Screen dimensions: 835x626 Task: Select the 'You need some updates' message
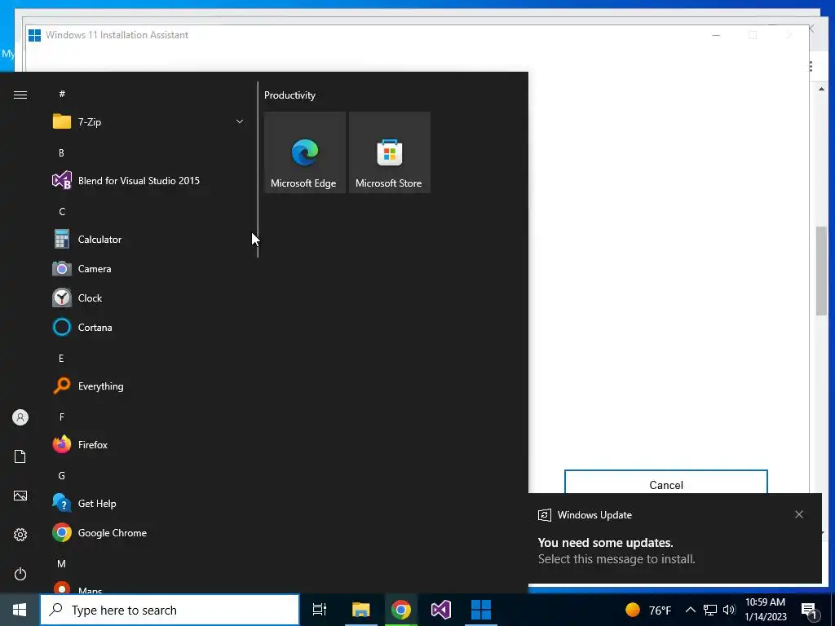[606, 543]
